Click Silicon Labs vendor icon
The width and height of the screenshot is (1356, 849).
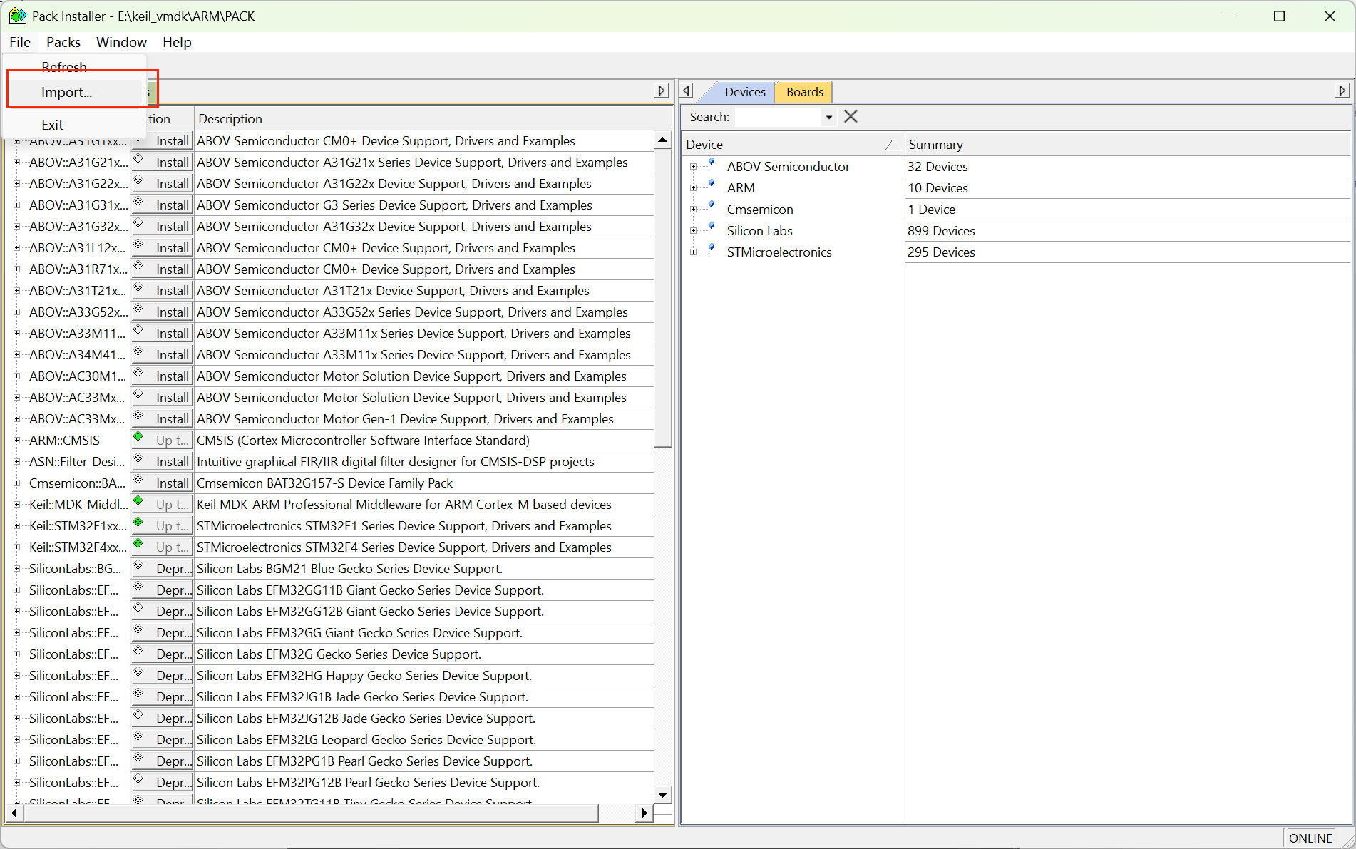coord(711,227)
